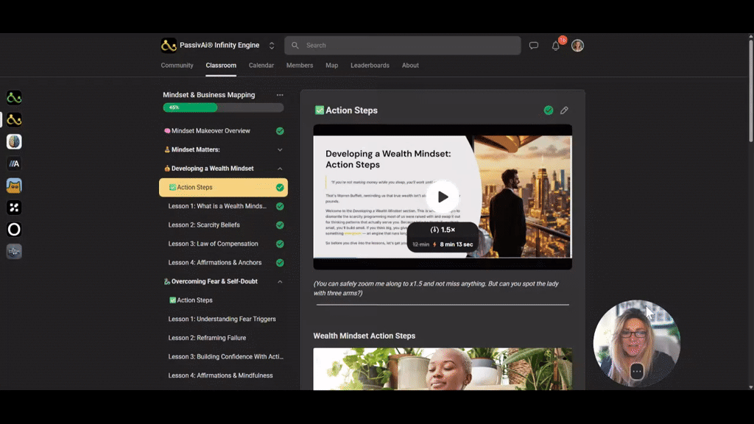Open Lesson 4: Affirmations & Mindfulness
Image resolution: width=754 pixels, height=424 pixels.
pos(220,375)
